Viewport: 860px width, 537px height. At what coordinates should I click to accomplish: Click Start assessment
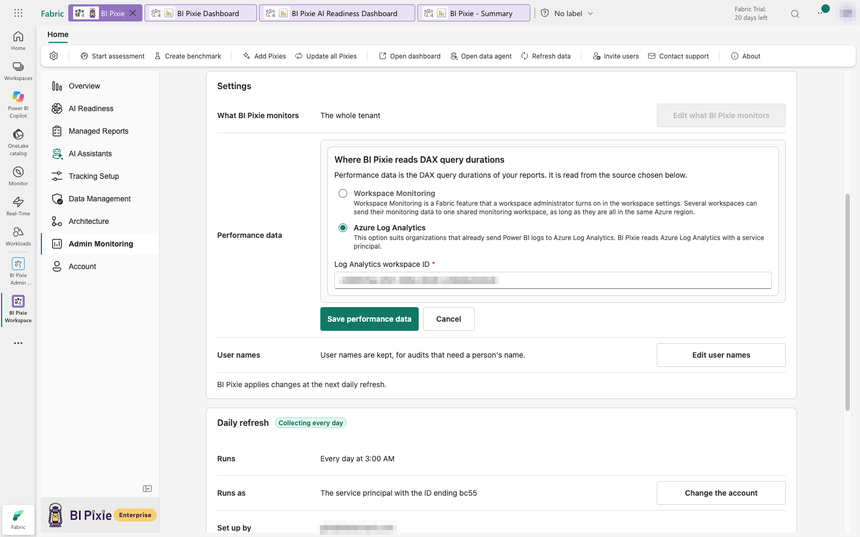112,56
